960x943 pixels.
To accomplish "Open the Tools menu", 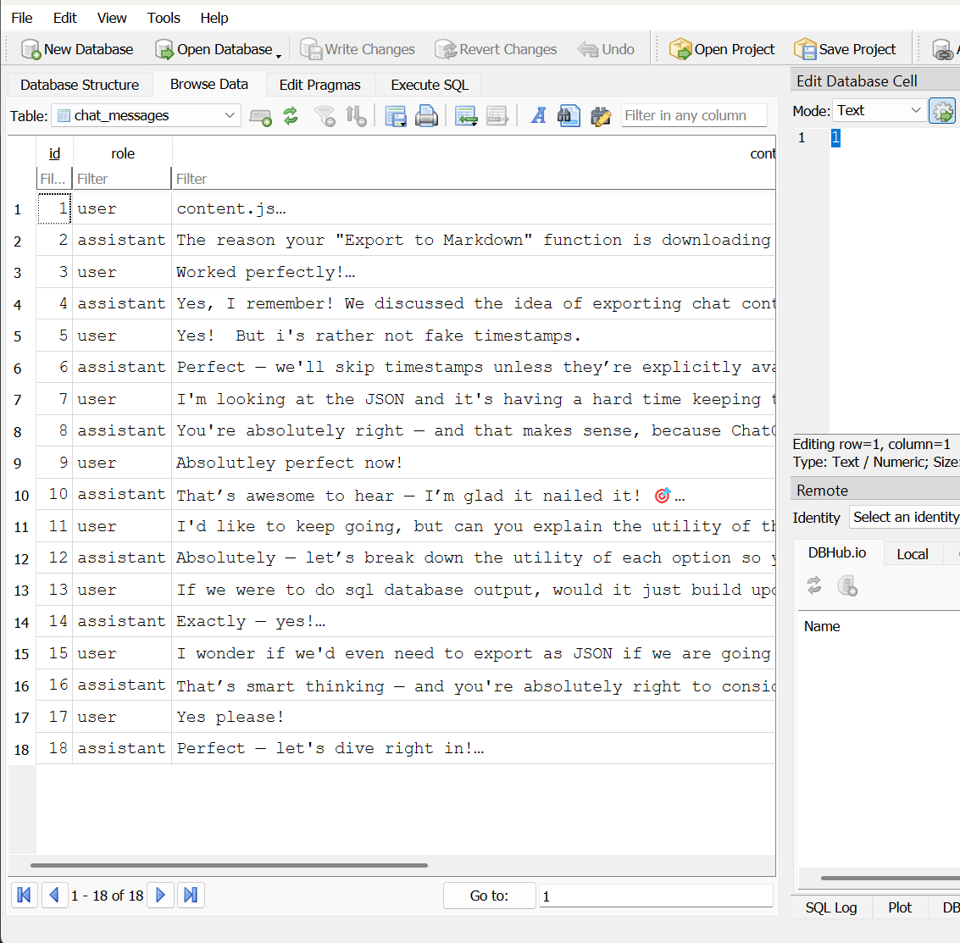I will 163,18.
